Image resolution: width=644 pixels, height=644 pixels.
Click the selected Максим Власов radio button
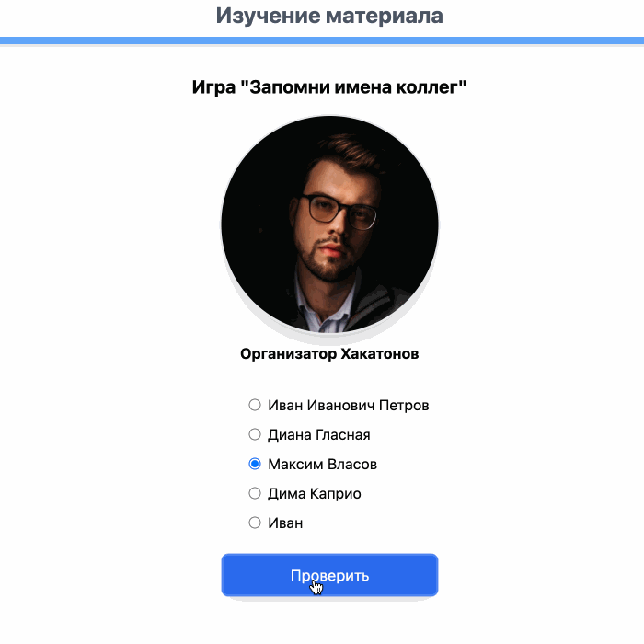(255, 464)
